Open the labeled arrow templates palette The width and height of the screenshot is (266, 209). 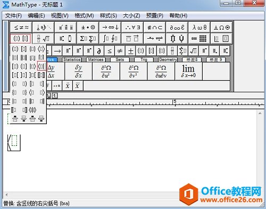coord(155,38)
